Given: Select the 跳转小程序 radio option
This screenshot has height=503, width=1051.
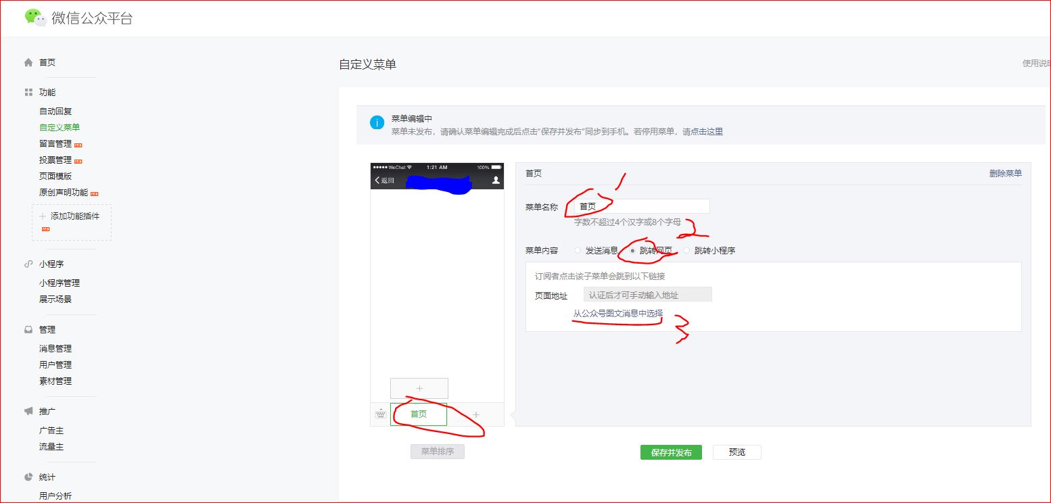Looking at the screenshot, I should pos(686,250).
